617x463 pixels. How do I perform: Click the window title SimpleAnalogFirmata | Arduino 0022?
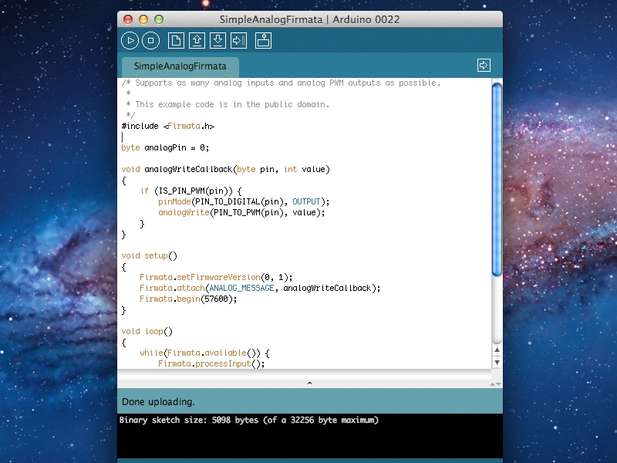[x=309, y=19]
